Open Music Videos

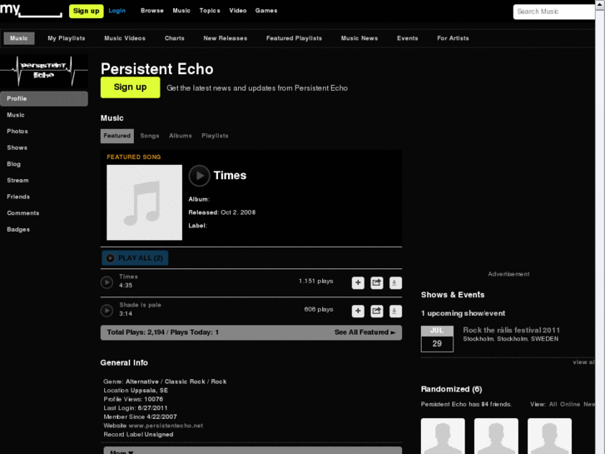125,38
